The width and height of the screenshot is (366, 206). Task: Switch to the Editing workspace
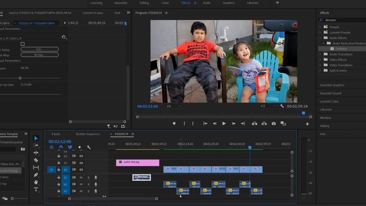pyautogui.click(x=144, y=3)
